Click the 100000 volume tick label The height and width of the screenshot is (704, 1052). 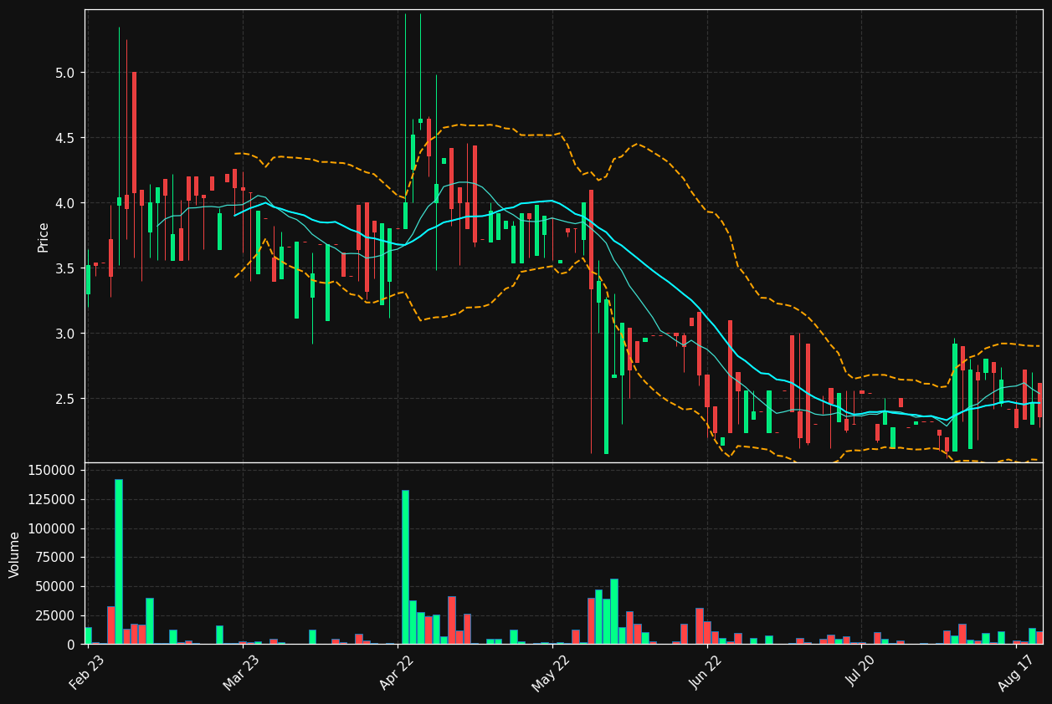[52, 529]
